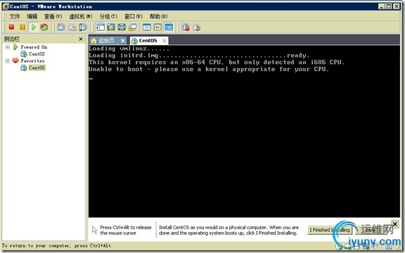Close the CentOS tab
This screenshot has height=253, width=405.
tap(165, 41)
